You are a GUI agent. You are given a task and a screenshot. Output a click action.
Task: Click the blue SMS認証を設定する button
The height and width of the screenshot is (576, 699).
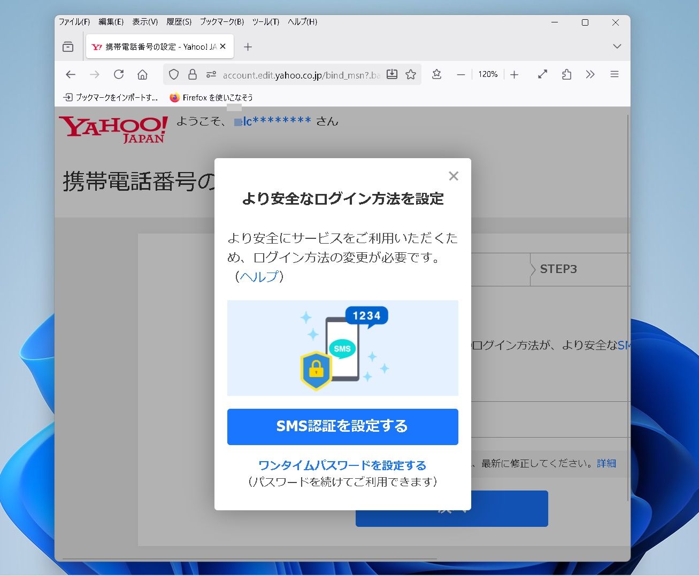tap(342, 426)
